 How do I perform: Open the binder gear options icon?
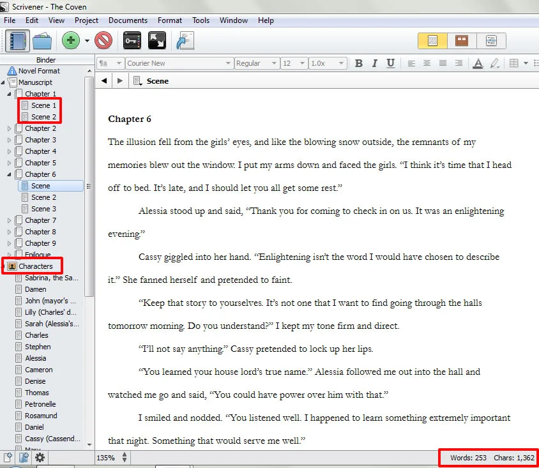(40, 458)
